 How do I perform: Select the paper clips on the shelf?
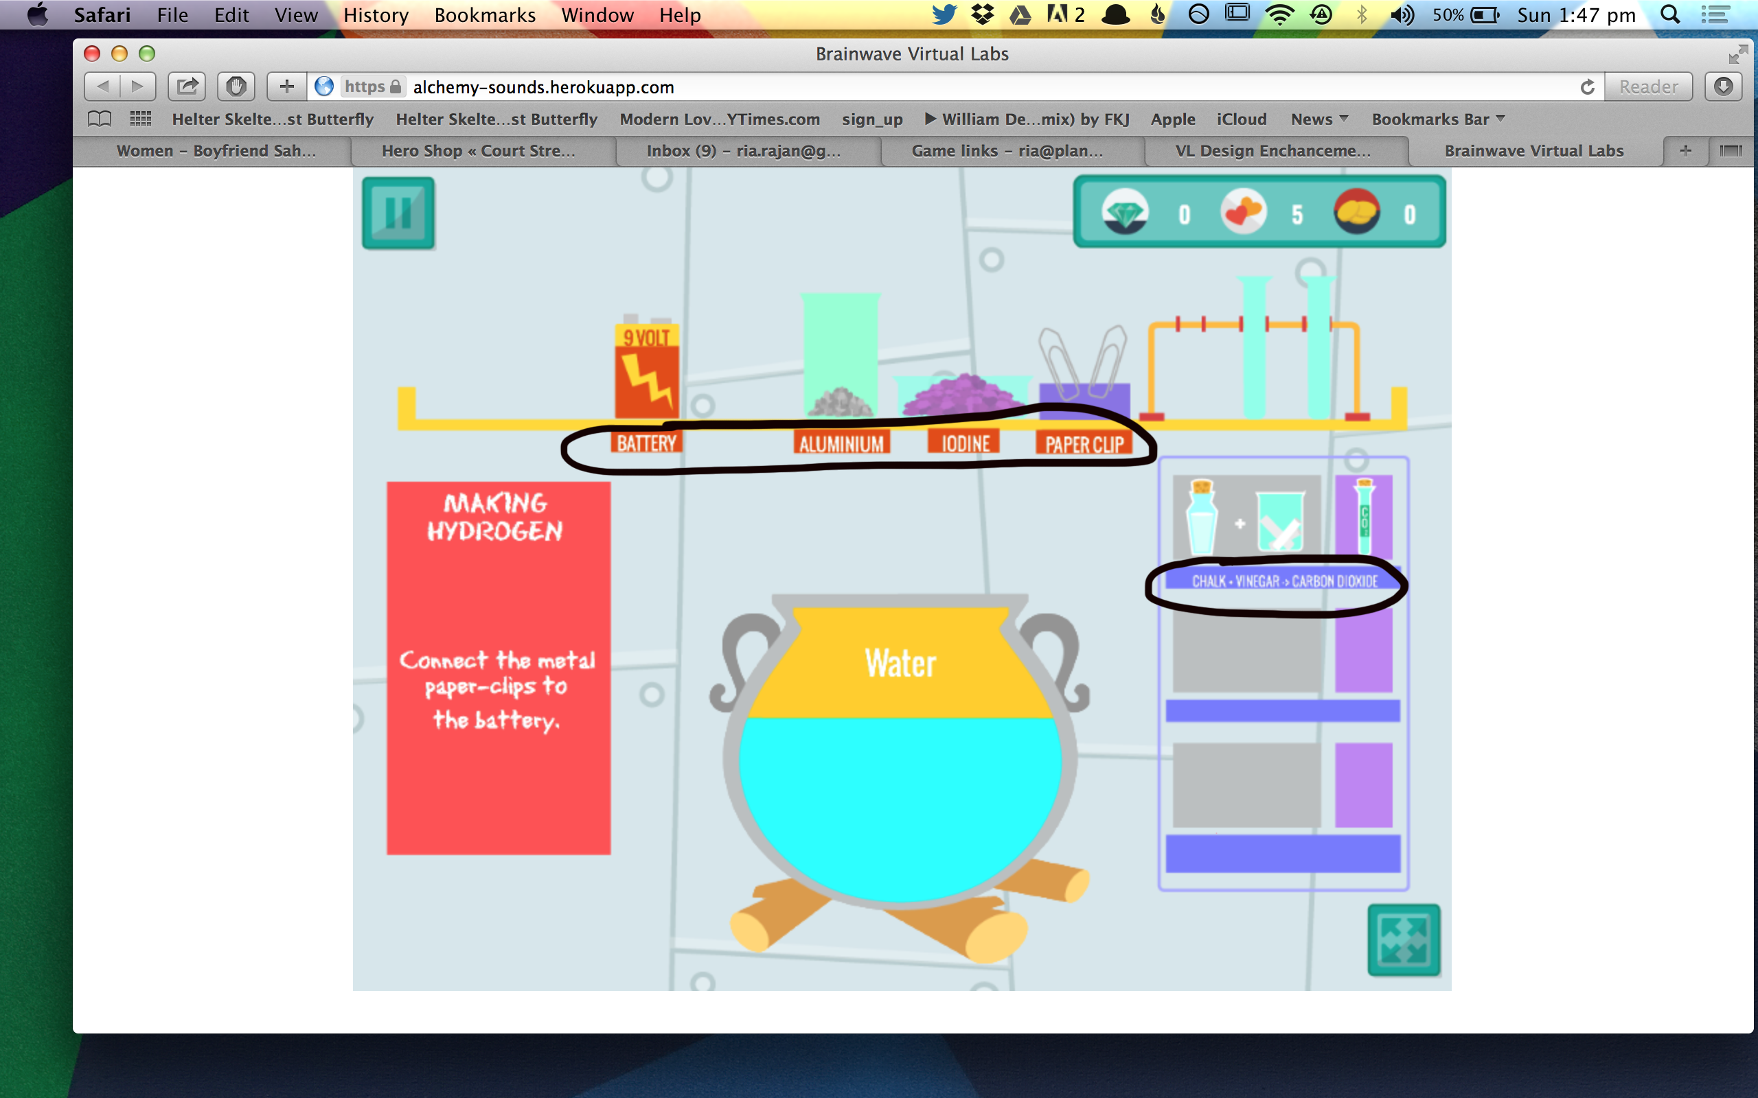pyautogui.click(x=1084, y=373)
